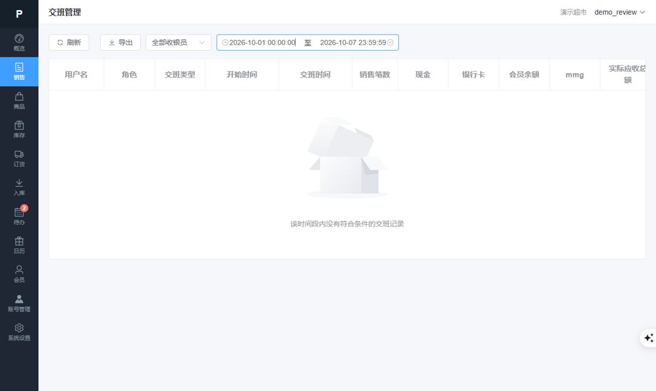Edit the start date 2026-10-01 00:00:00
The height and width of the screenshot is (391, 656).
[x=262, y=42]
